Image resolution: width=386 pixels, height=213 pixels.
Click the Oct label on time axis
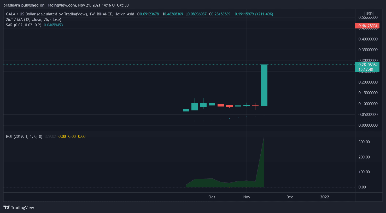[212, 197]
